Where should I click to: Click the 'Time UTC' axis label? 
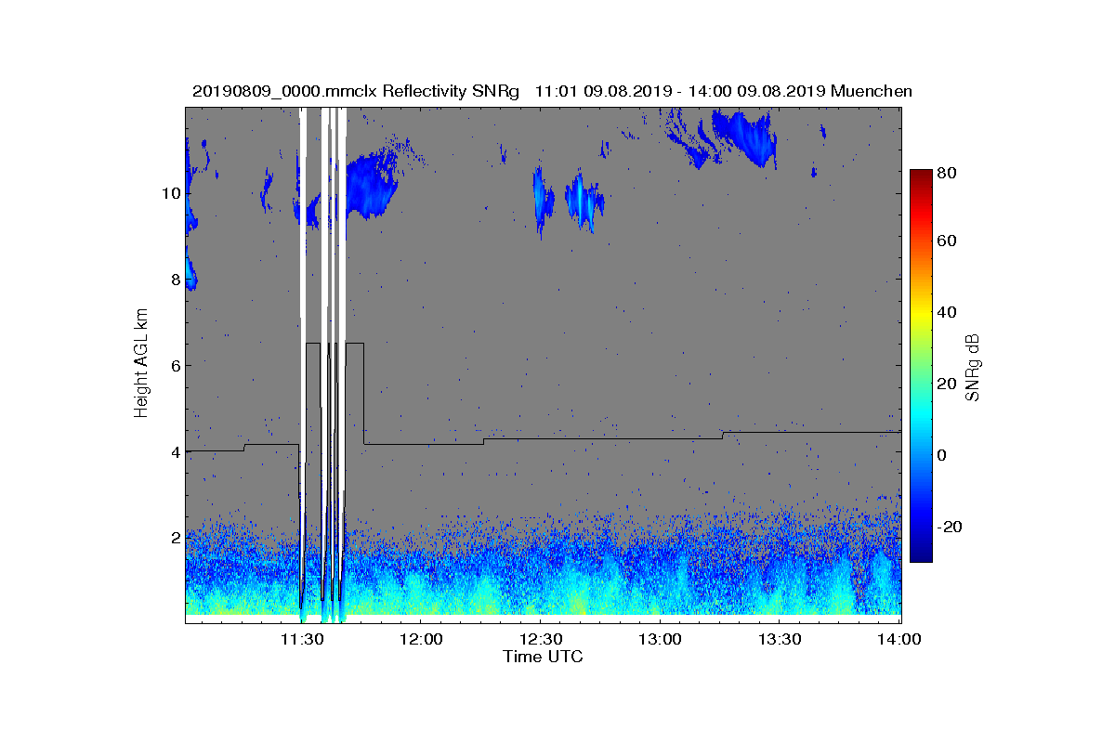pos(544,657)
